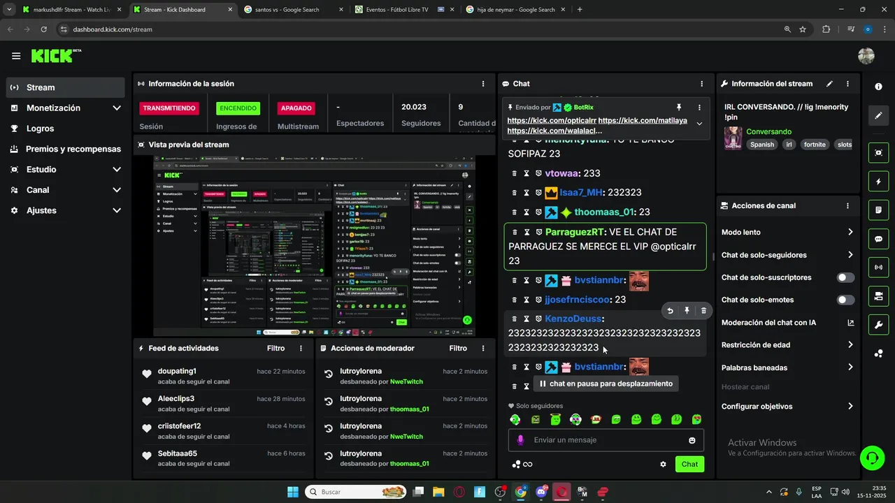The image size is (895, 503).
Task: Resume chat via pausa para desplazamiento
Action: pos(606,384)
